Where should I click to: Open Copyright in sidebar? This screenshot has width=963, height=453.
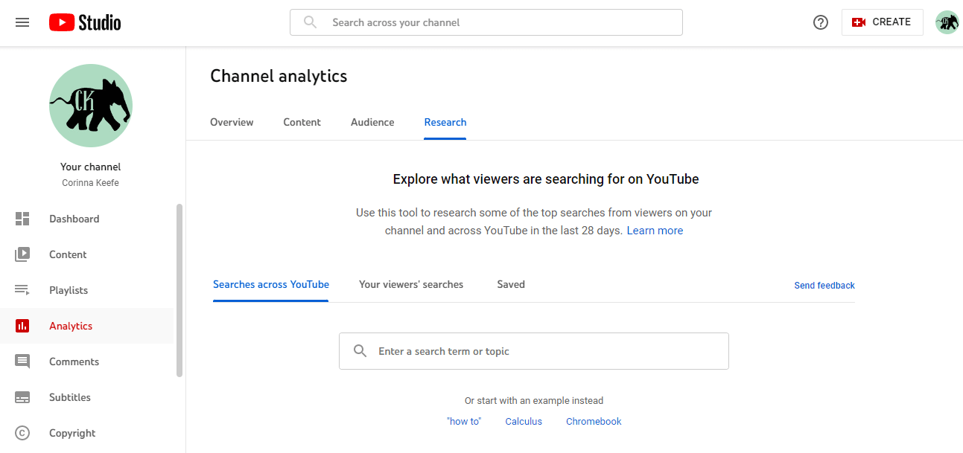point(72,433)
